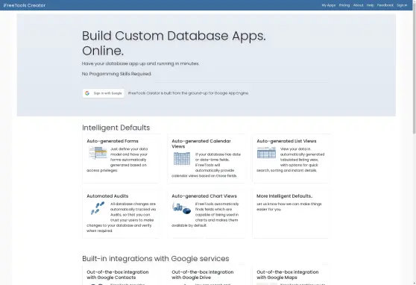Click the Build Custom Database Apps headline
This screenshot has width=416, height=285.
coord(174,43)
